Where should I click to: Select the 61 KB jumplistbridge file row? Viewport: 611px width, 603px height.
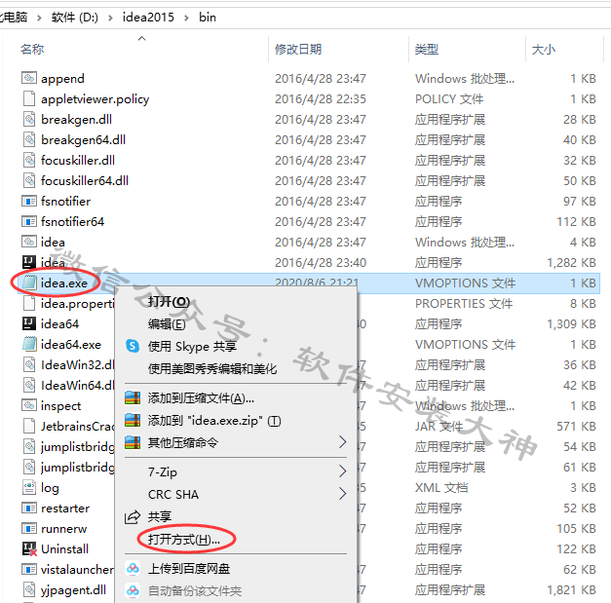78,467
